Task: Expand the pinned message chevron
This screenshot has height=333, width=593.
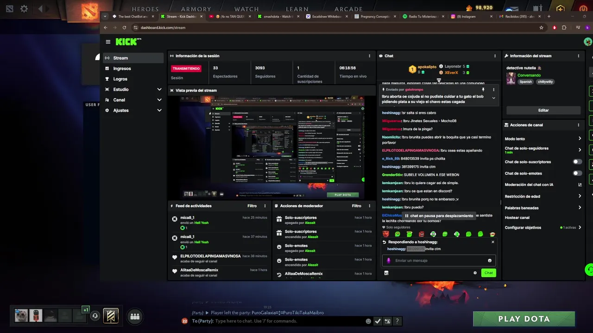Action: pyautogui.click(x=493, y=98)
